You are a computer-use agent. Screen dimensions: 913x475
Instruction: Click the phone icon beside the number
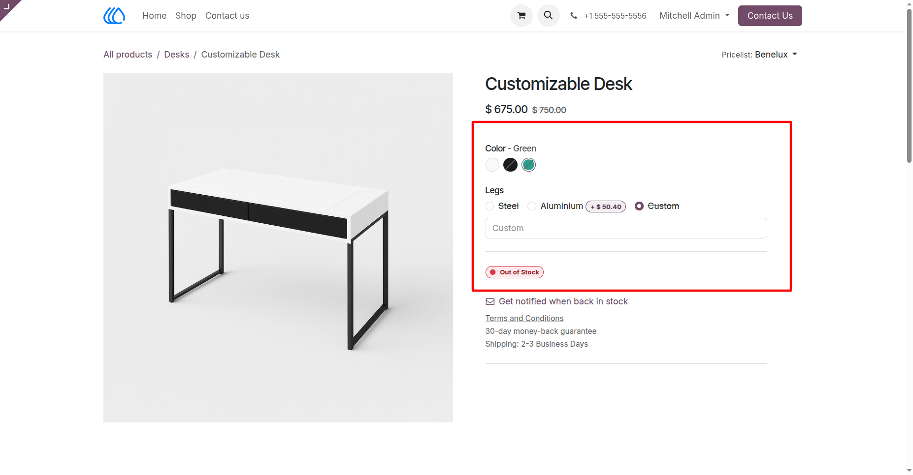tap(574, 16)
